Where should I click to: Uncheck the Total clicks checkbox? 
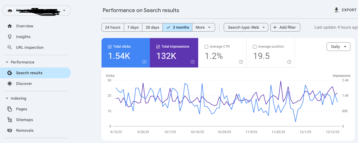pyautogui.click(x=110, y=47)
